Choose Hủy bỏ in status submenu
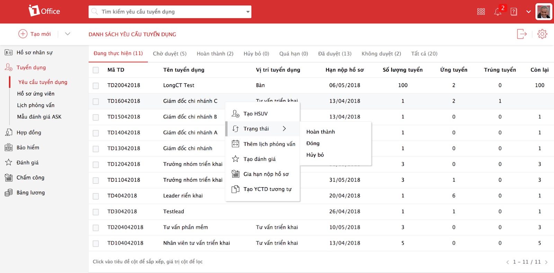Viewport: 554px width, 273px height. point(315,155)
